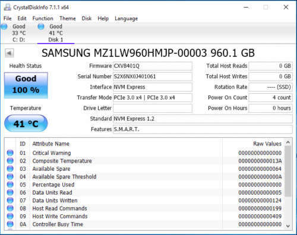Close the CrystalDiskInfo window
This screenshot has width=297, height=235.
coord(286,7)
